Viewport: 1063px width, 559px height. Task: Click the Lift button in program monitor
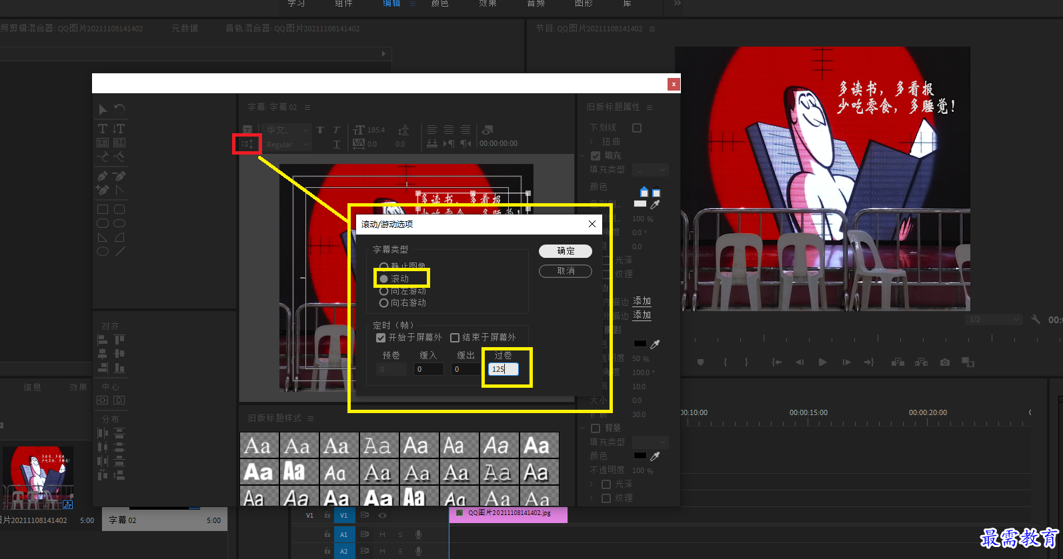coord(898,362)
